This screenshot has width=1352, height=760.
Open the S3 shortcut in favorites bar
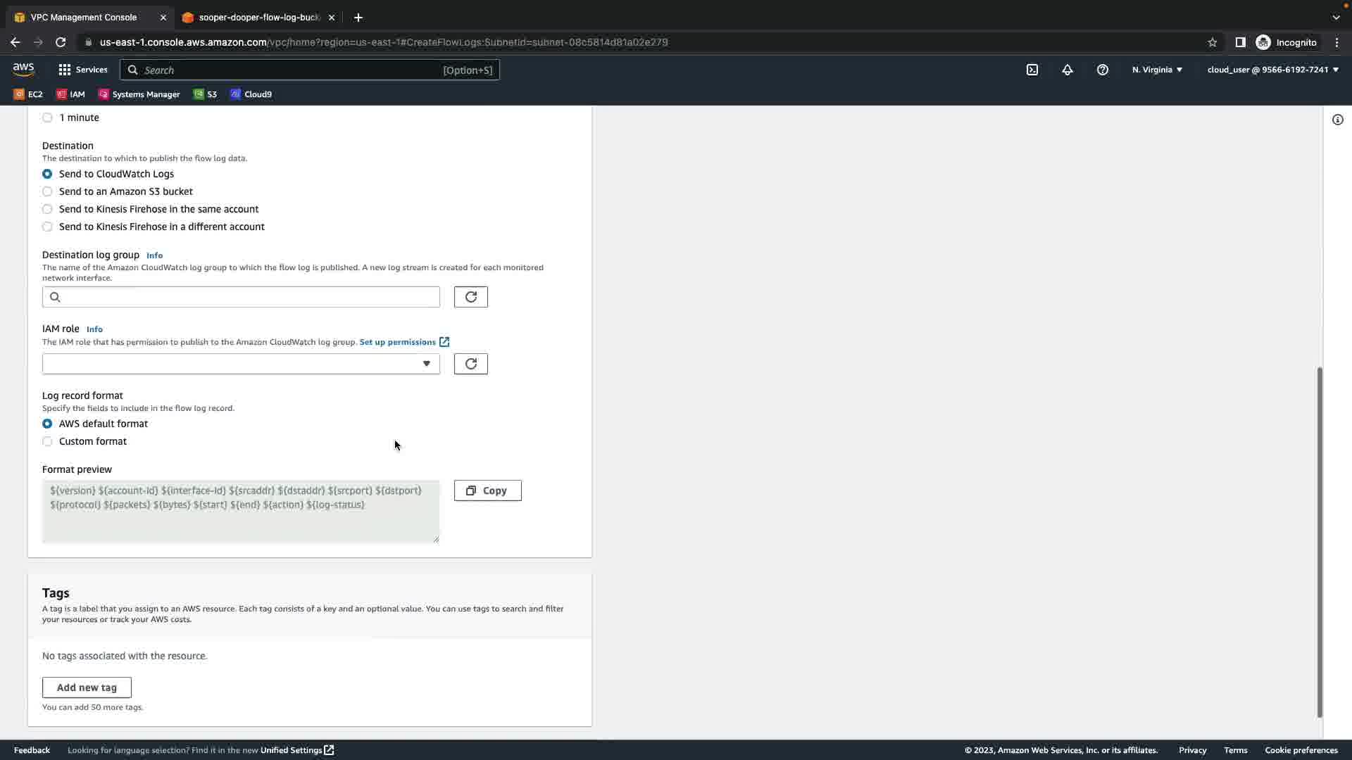[x=205, y=94]
